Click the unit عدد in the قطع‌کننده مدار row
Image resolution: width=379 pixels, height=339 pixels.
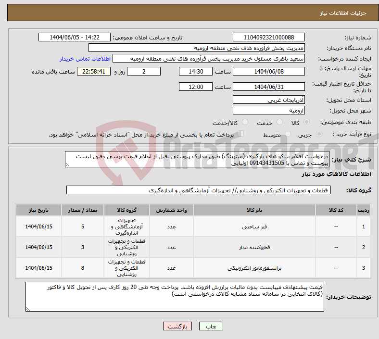click(x=171, y=248)
